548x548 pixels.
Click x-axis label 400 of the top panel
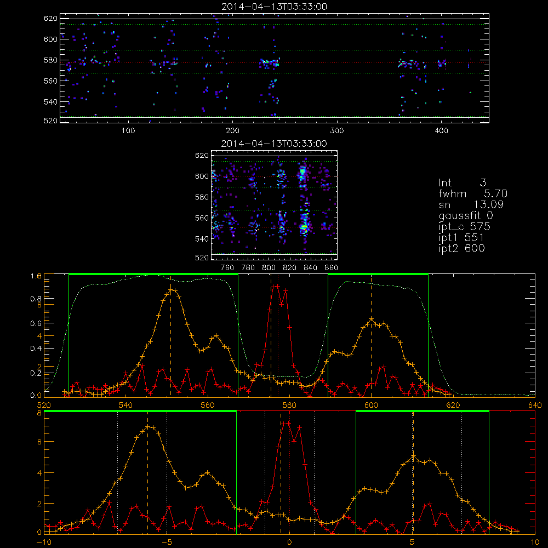point(441,131)
